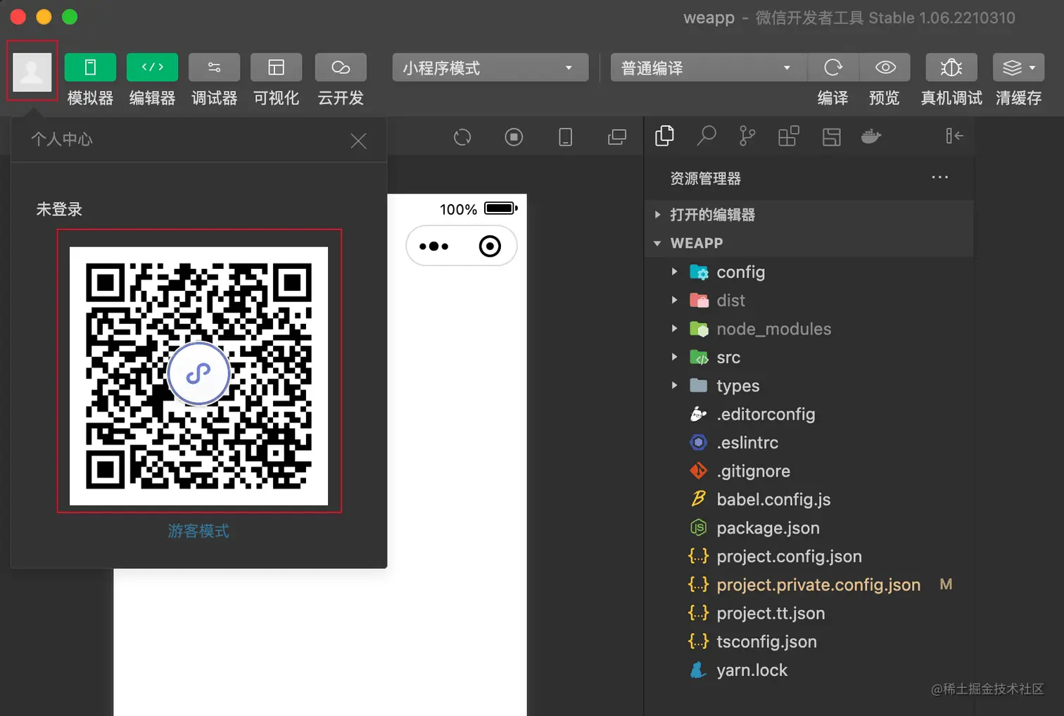
Task: Open the 资源管理器 more actions ellipsis
Action: [940, 177]
